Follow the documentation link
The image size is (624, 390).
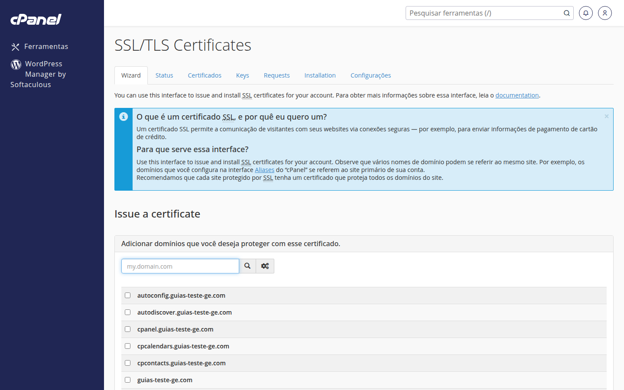click(517, 95)
